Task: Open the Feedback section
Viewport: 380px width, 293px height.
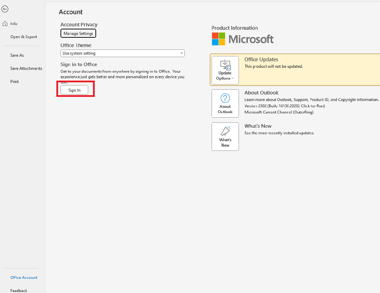Action: 18,290
